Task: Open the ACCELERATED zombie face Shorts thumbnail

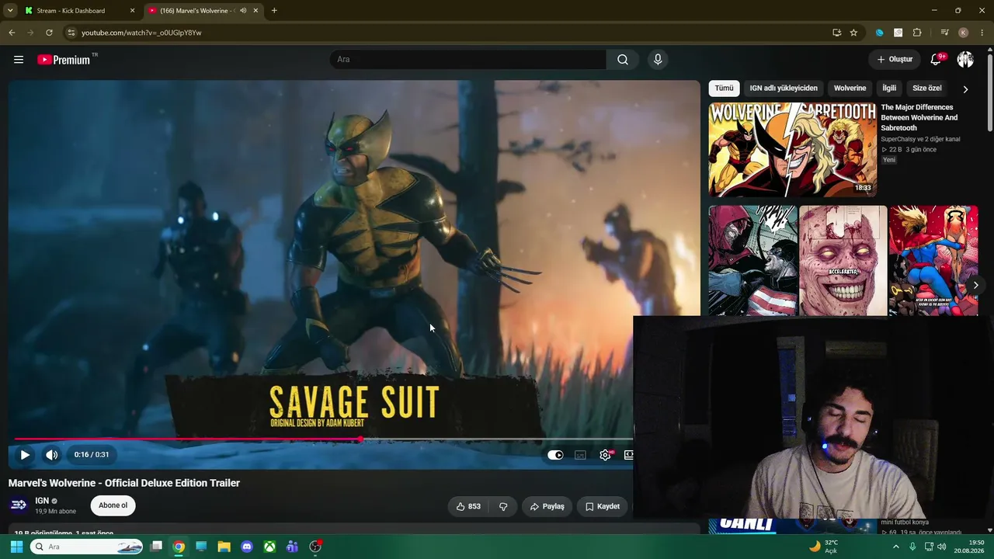Action: tap(843, 261)
